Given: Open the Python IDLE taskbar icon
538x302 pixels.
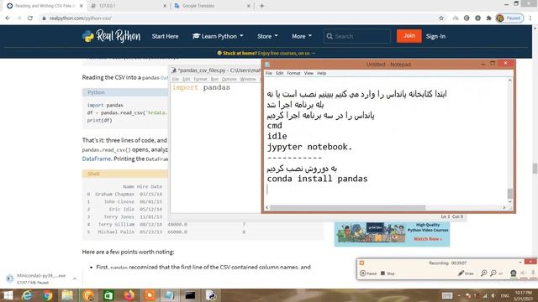Looking at the screenshot, I should pos(211,295).
